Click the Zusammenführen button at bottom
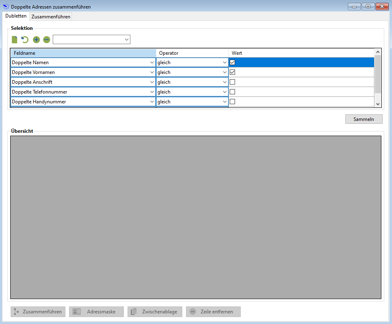Image resolution: width=392 pixels, height=324 pixels. (x=38, y=312)
